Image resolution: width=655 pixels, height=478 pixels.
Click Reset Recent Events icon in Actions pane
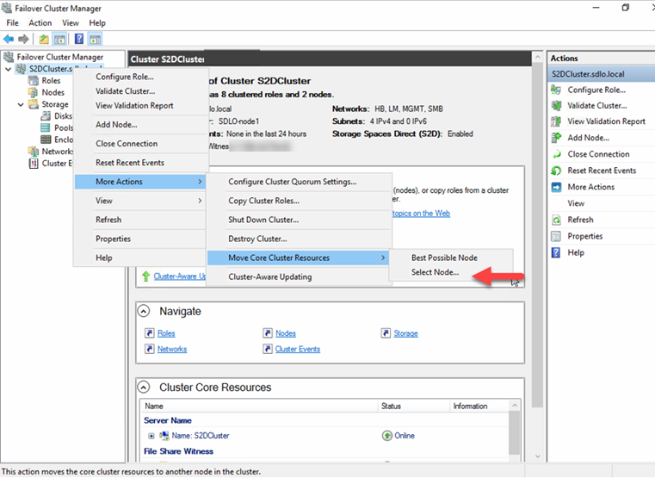(x=556, y=171)
